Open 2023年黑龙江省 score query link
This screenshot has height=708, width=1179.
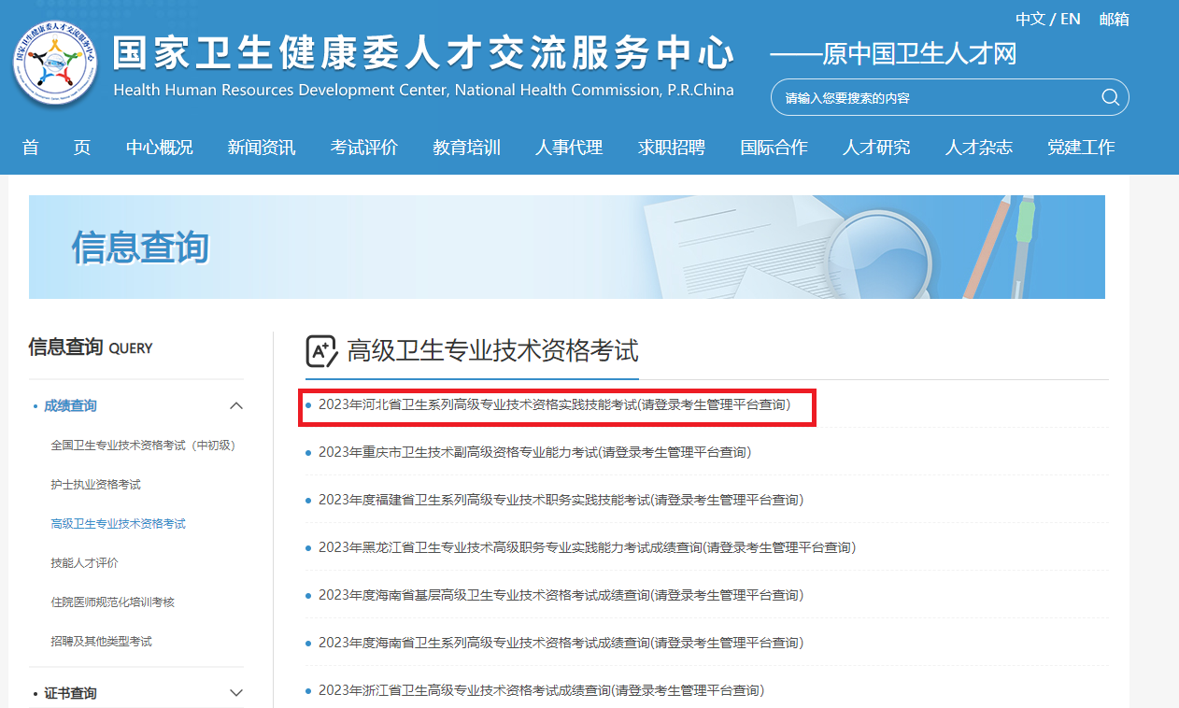[586, 547]
